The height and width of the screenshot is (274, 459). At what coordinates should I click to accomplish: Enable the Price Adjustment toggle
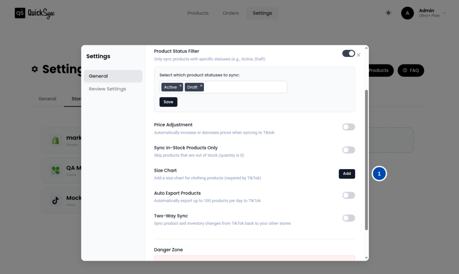[348, 127]
